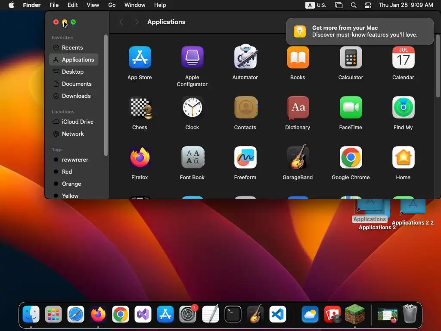This screenshot has width=441, height=331.
Task: Open the date and time clock
Action: (x=406, y=5)
